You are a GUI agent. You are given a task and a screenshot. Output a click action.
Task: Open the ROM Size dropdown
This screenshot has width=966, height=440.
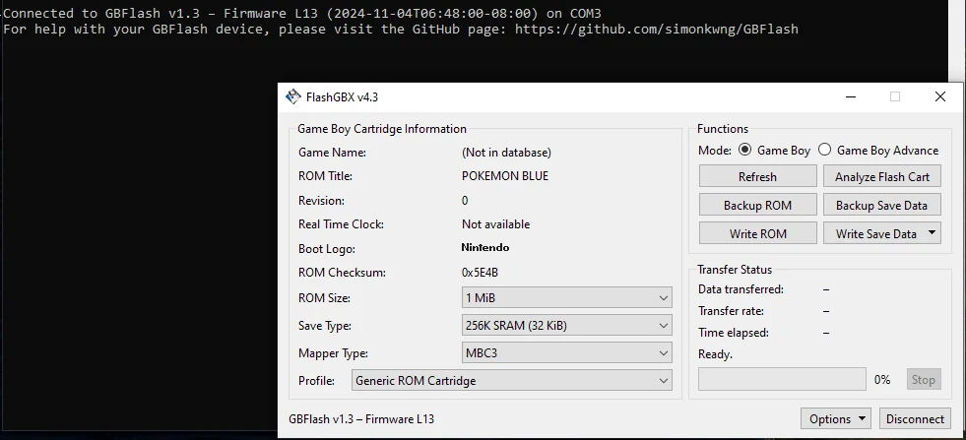point(567,297)
